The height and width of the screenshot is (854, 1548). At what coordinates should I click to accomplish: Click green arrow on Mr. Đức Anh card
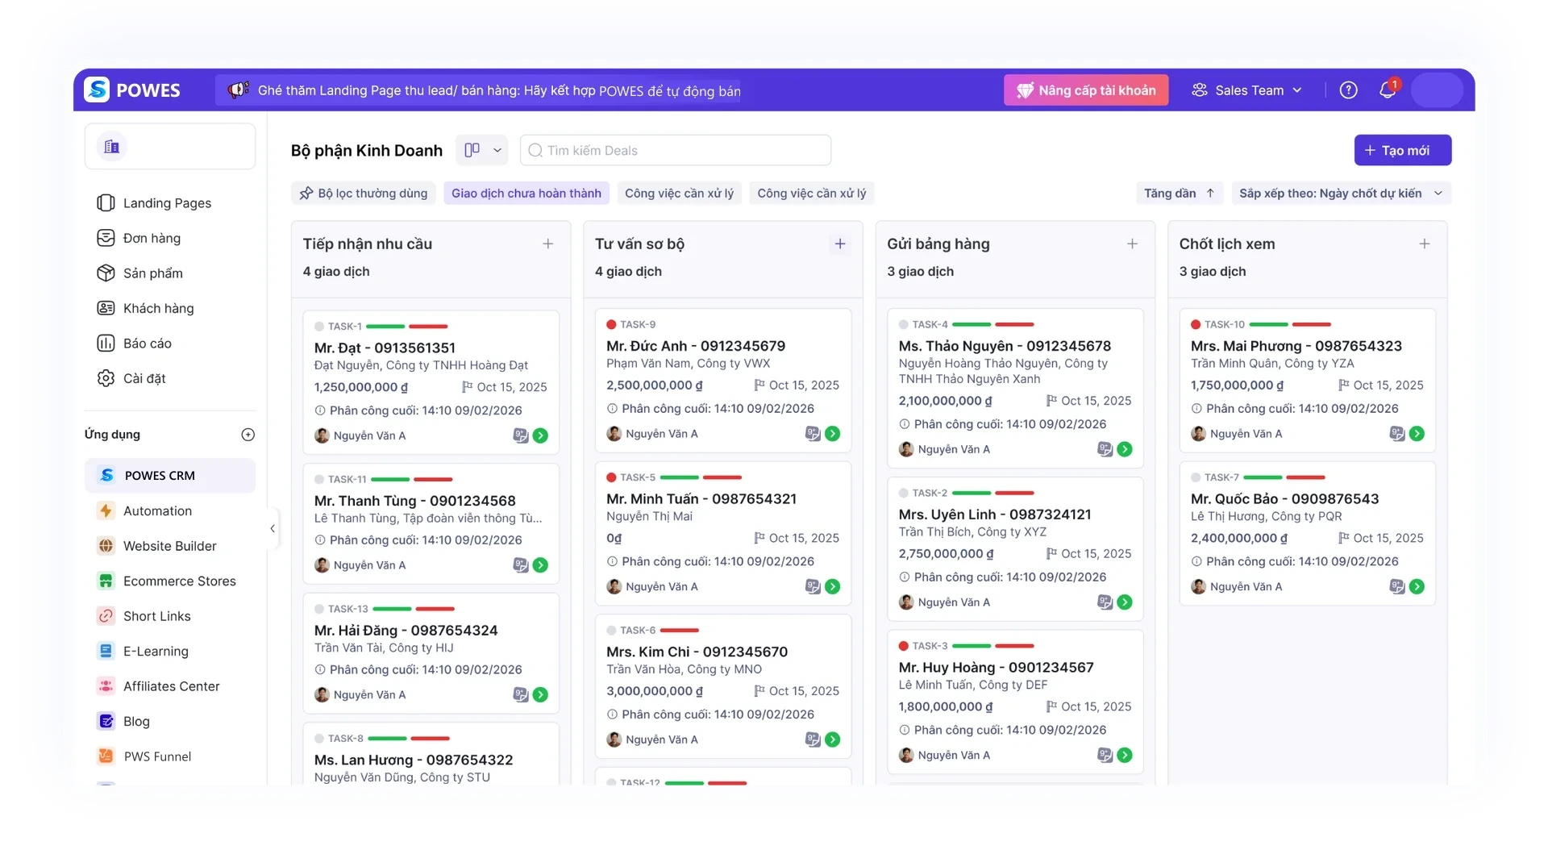pos(833,434)
